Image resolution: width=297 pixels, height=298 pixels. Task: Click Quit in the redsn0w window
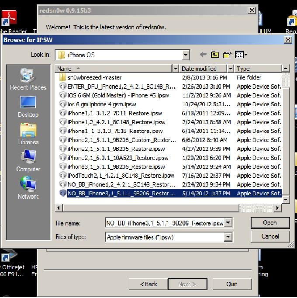click(232, 284)
